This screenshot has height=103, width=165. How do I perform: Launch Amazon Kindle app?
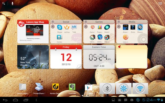[x=126, y=27]
